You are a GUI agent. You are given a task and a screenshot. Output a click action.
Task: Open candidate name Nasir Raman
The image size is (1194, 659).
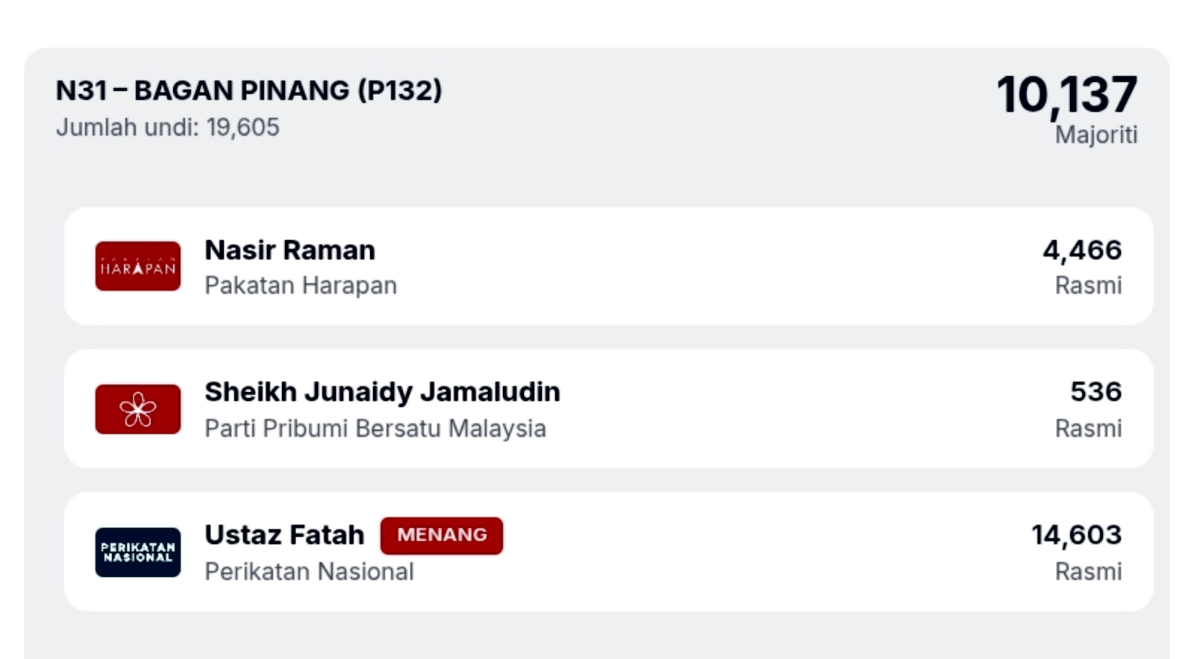click(290, 250)
